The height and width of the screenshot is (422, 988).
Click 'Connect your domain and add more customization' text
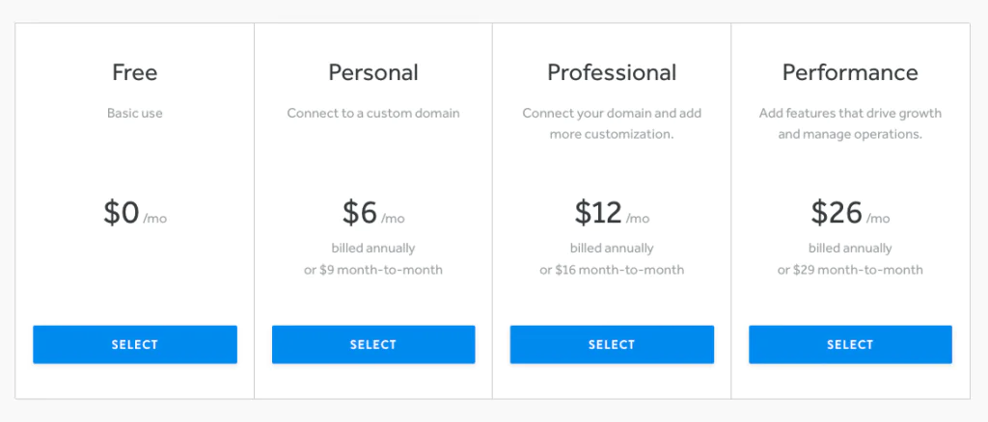(x=612, y=123)
